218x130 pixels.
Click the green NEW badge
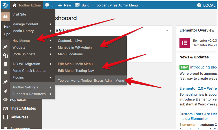coord(184,67)
